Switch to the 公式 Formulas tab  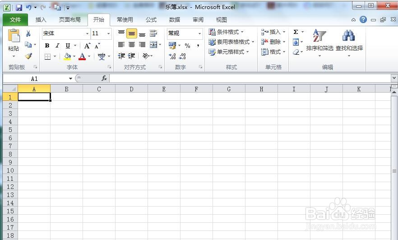[x=151, y=19]
